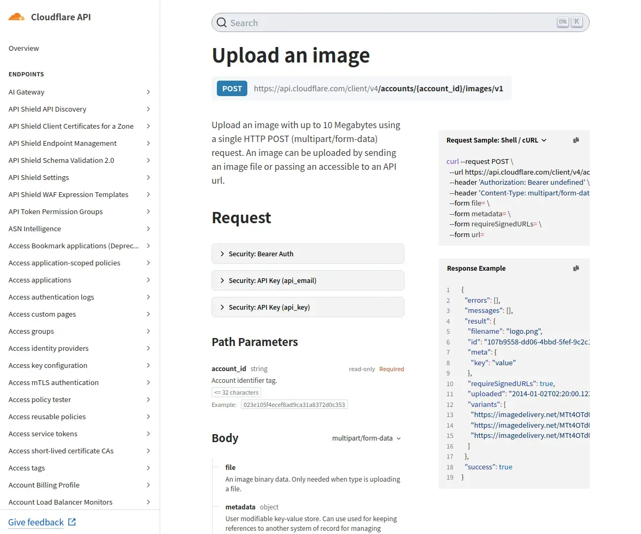641x534 pixels.
Task: Click external link icon beside Give feedback
Action: click(72, 522)
